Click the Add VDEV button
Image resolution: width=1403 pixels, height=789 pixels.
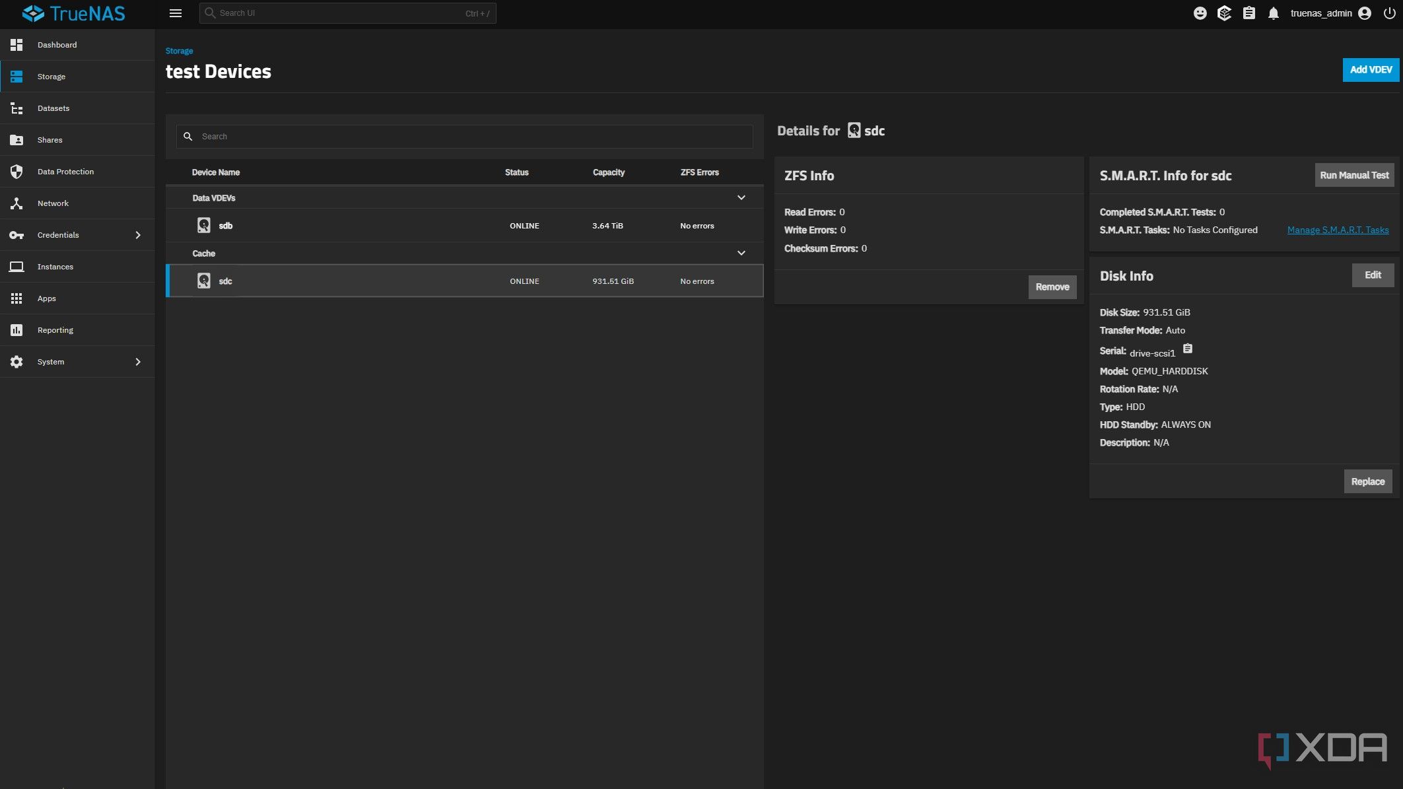[1371, 70]
